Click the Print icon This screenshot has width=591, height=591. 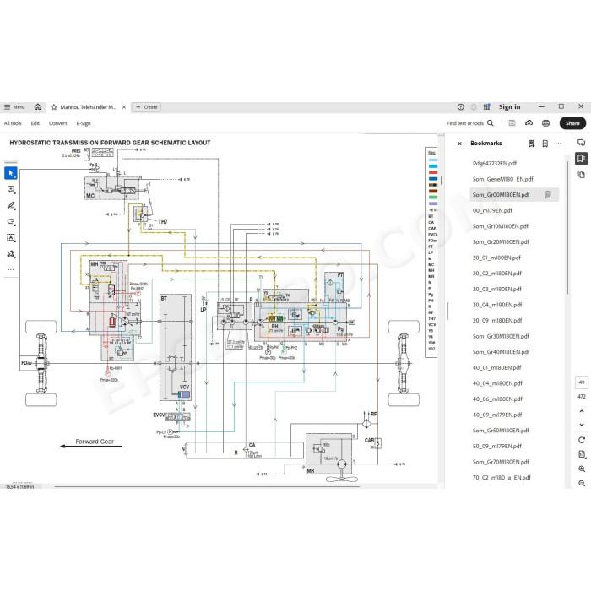click(x=545, y=123)
